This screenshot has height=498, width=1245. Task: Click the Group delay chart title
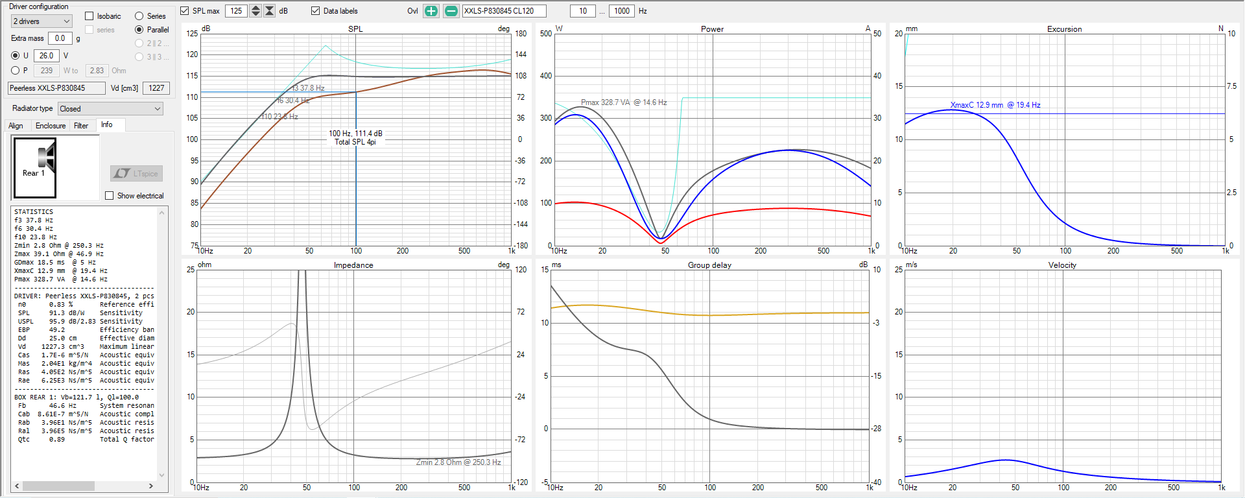tap(709, 265)
